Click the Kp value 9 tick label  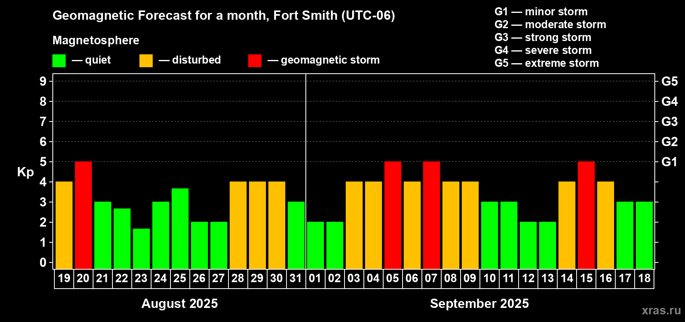(x=43, y=81)
